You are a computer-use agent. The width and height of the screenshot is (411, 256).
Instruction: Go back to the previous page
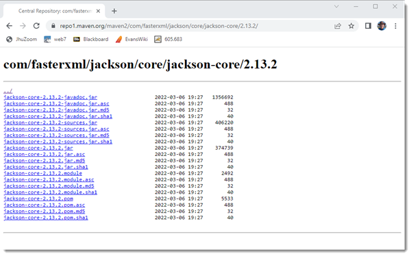(9, 26)
